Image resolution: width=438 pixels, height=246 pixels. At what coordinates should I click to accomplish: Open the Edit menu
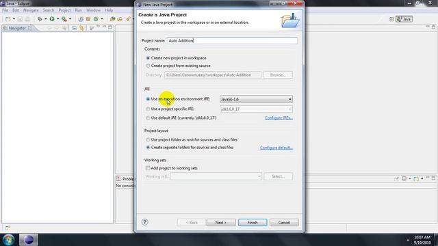coord(16,10)
